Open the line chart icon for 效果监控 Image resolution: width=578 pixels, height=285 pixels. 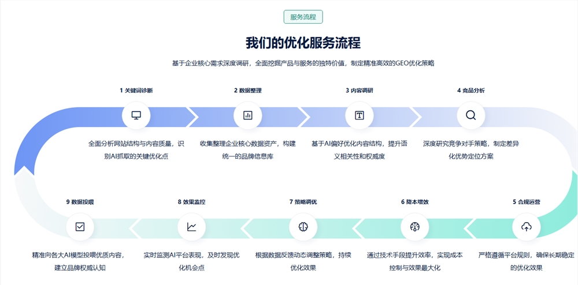(x=191, y=227)
